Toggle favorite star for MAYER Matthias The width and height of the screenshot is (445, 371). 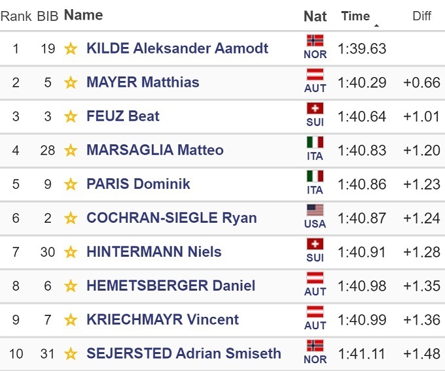(x=71, y=82)
